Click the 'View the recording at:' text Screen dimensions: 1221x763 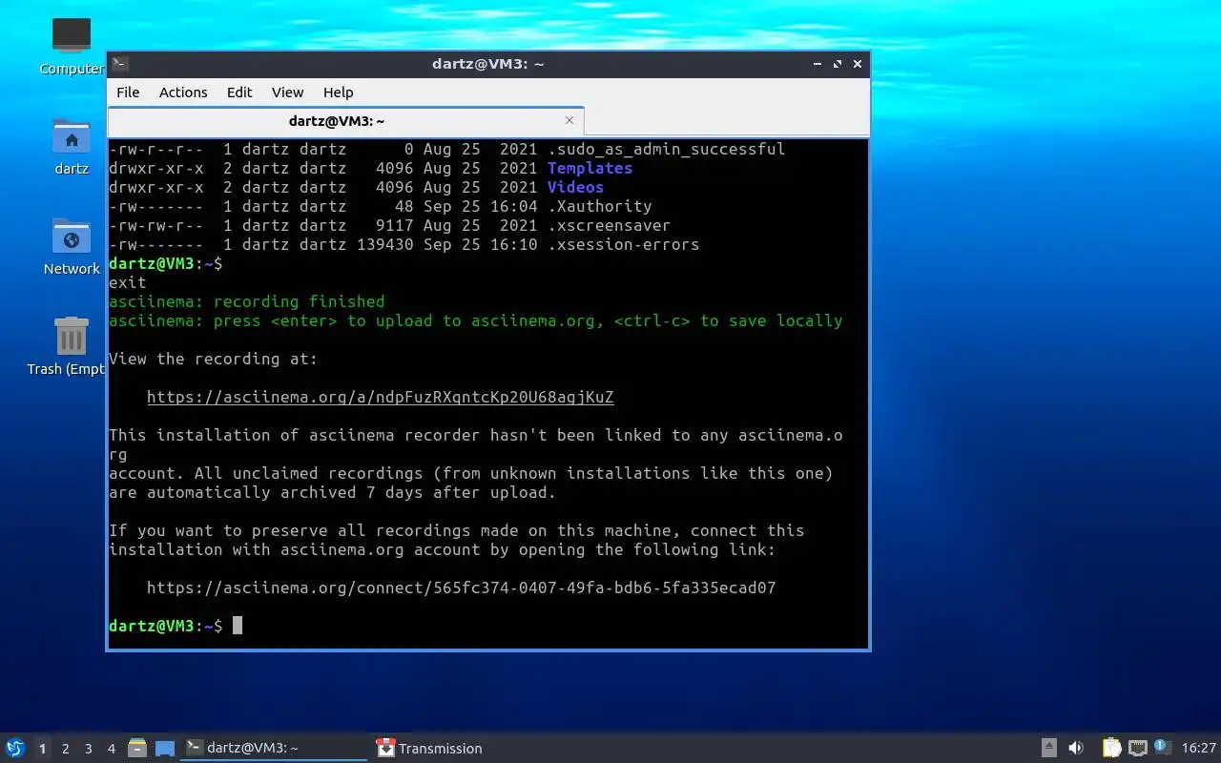214,359
